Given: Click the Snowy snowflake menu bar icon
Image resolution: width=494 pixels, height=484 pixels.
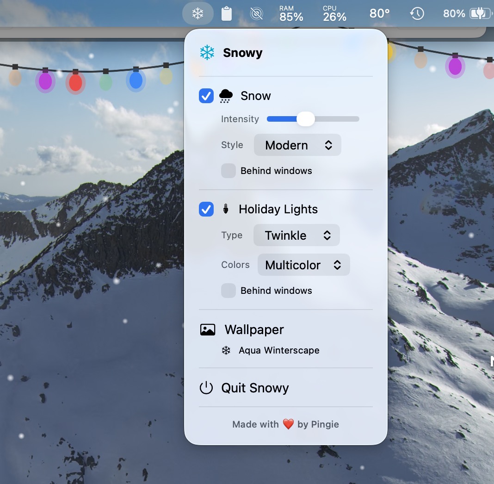Looking at the screenshot, I should click(x=198, y=13).
